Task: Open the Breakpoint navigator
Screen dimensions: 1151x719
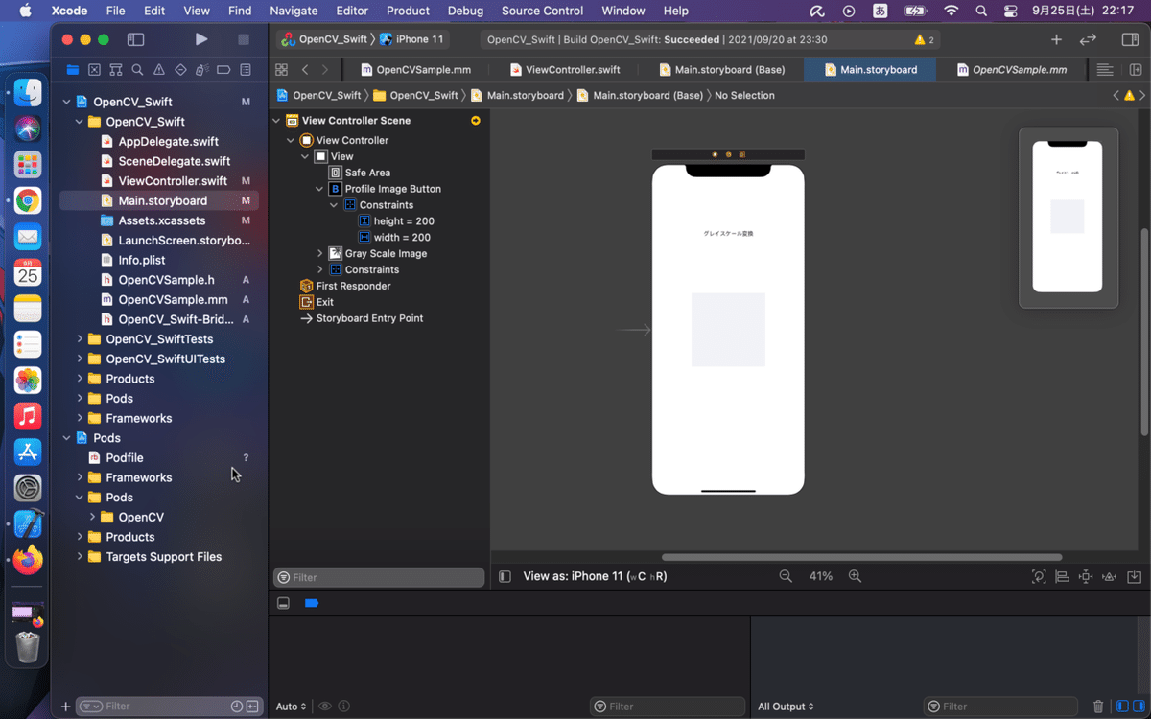Action: click(223, 70)
